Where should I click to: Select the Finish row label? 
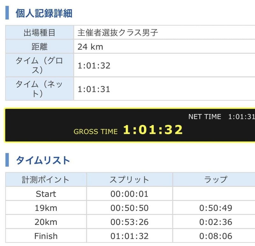pos(46,236)
